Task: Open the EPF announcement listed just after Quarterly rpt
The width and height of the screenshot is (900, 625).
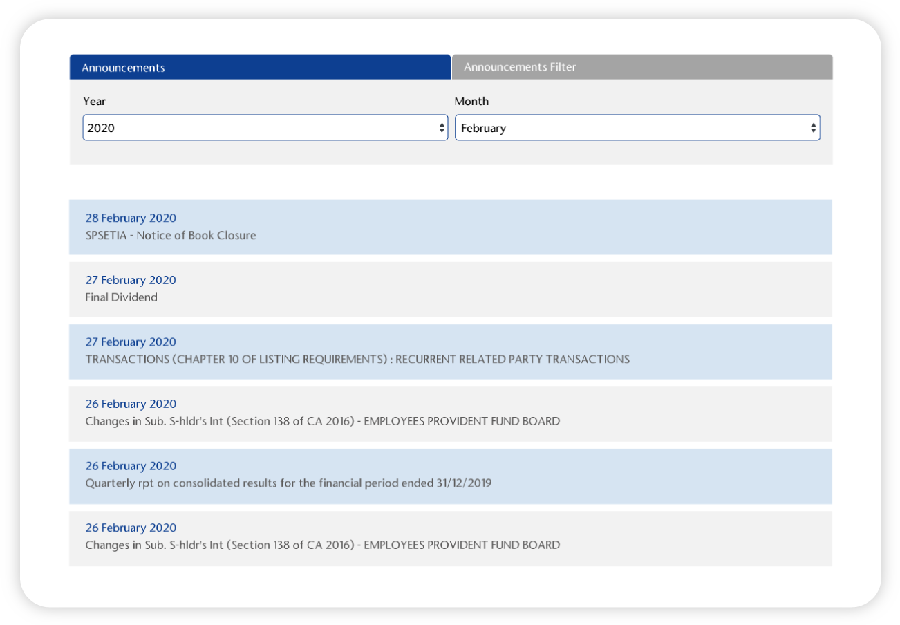Action: tap(322, 545)
